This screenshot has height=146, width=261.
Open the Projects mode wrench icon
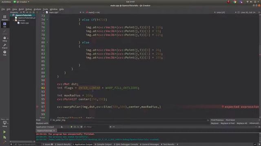point(4,46)
